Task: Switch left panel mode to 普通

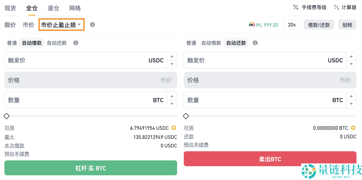Action: [12, 43]
